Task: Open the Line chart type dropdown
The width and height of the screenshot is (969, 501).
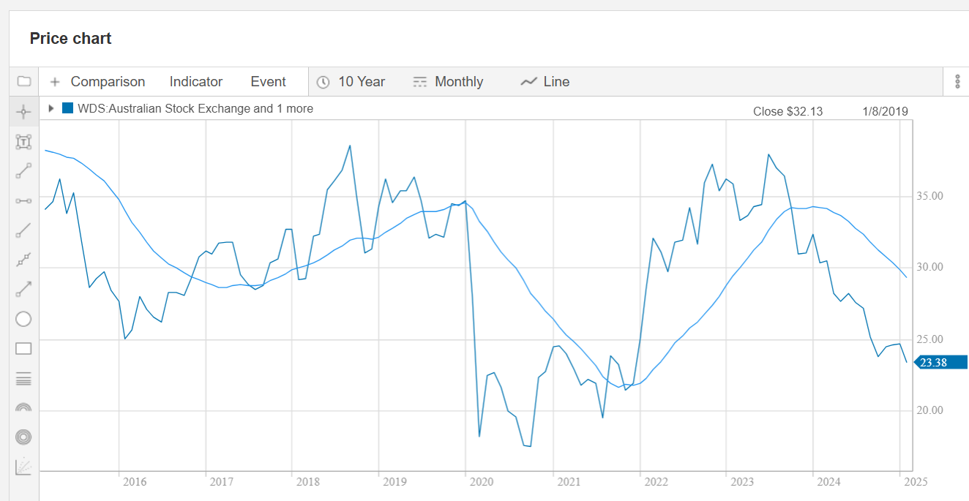Action: (545, 82)
